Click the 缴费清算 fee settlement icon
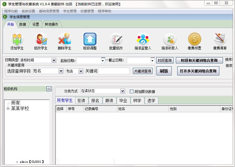235x167 pixels. pyautogui.click(x=220, y=39)
